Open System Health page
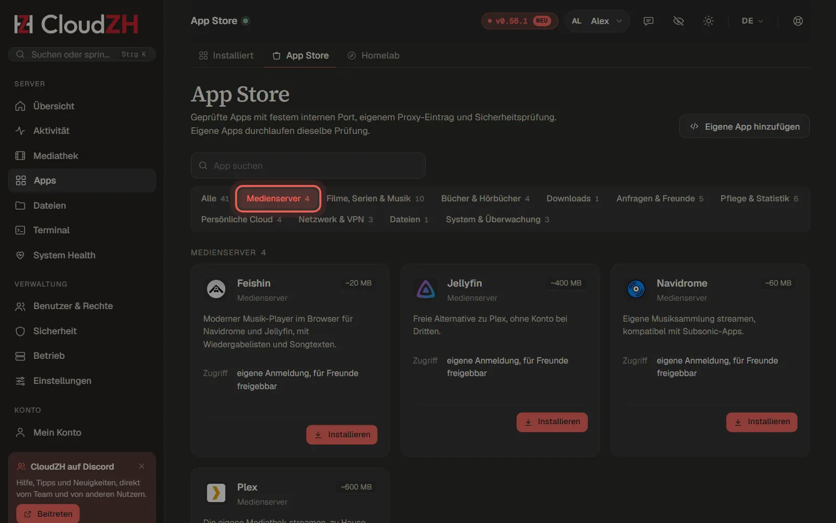The height and width of the screenshot is (523, 836). click(x=82, y=255)
